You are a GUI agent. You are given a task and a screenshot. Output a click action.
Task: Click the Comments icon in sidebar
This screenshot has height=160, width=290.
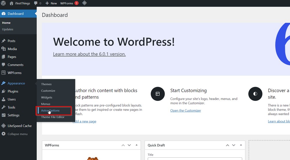3,65
